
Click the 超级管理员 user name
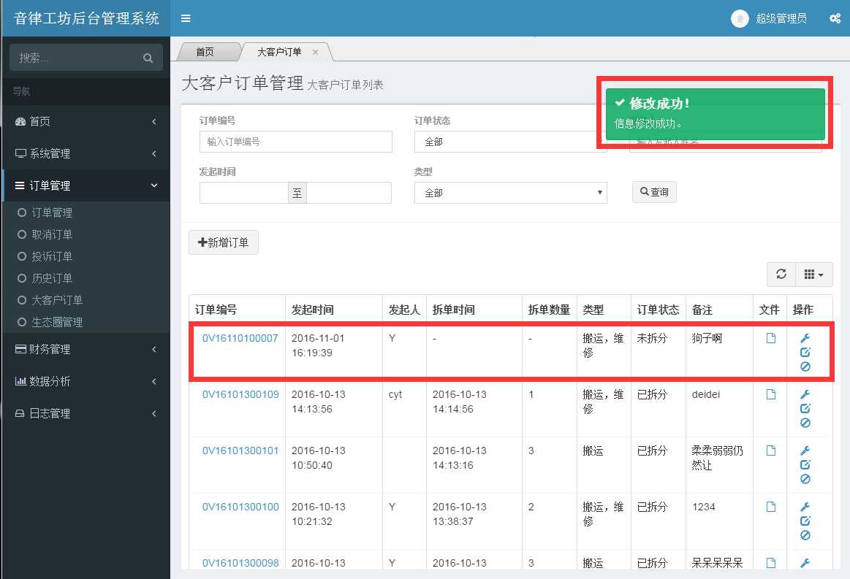(x=781, y=18)
